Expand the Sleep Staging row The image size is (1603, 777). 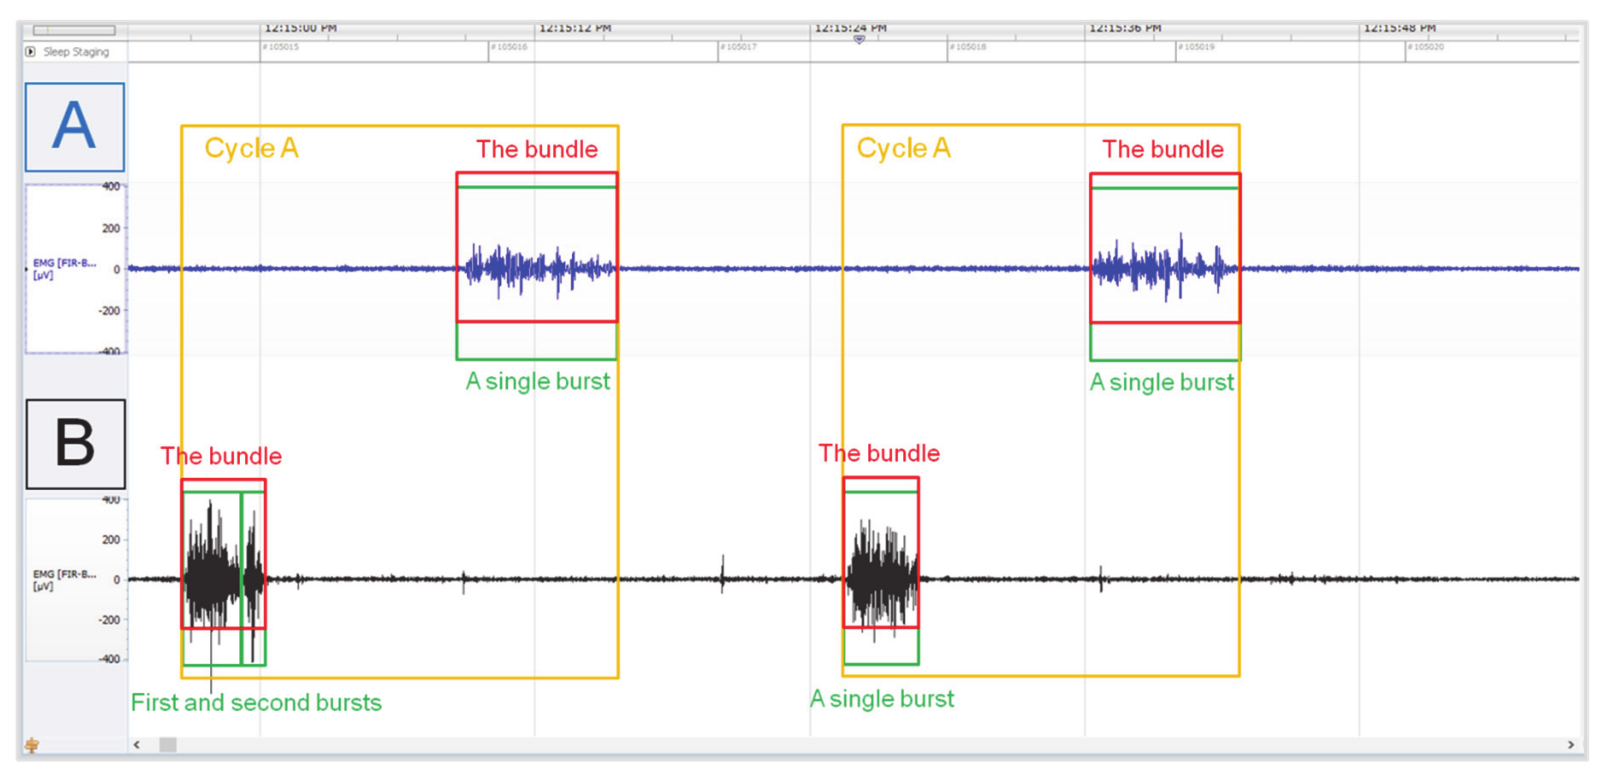pos(30,52)
